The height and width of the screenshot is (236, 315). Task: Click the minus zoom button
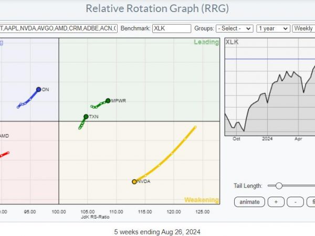295,202
